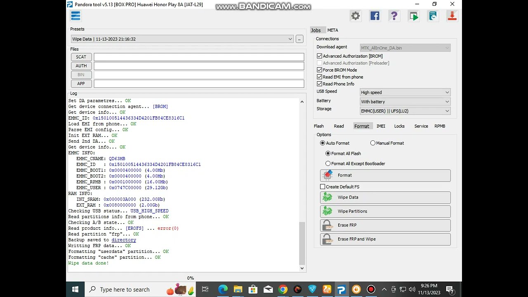This screenshot has height=297, width=528.
Task: Open the IMEI tab
Action: point(381,126)
